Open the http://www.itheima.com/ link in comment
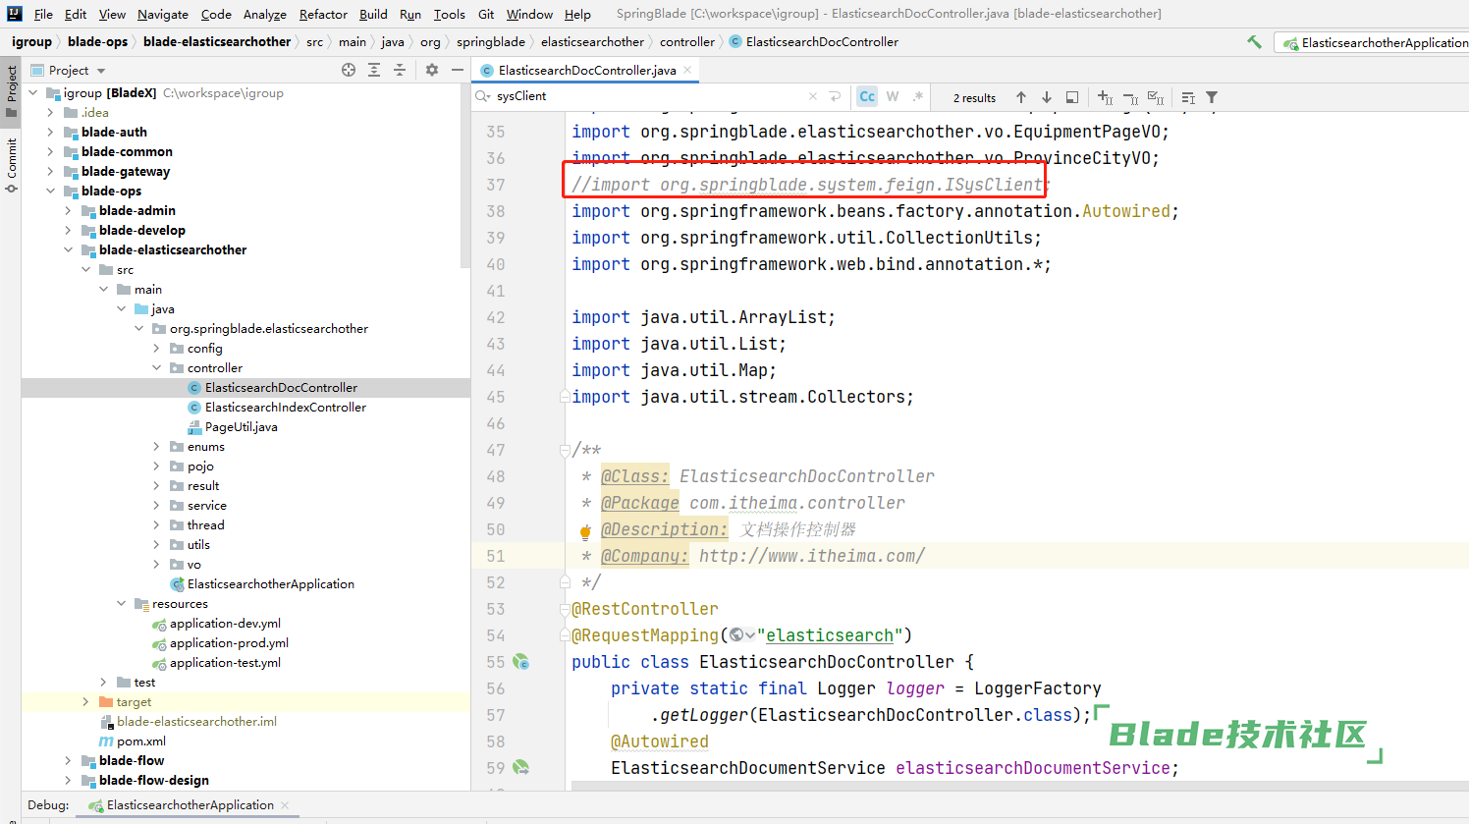 [x=812, y=556]
